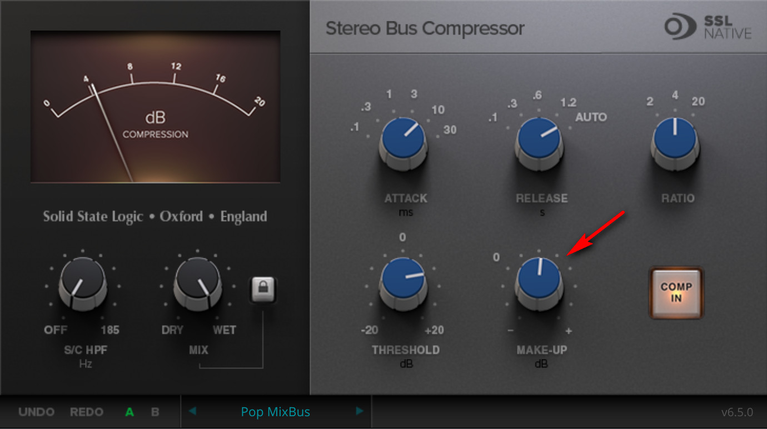
Task: Click the threshold +20 marking
Action: [x=434, y=330]
